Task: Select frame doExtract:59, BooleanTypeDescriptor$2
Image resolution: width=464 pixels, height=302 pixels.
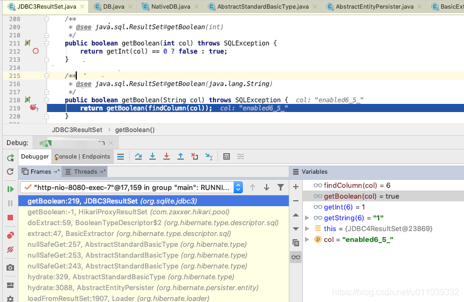Action: [153, 222]
